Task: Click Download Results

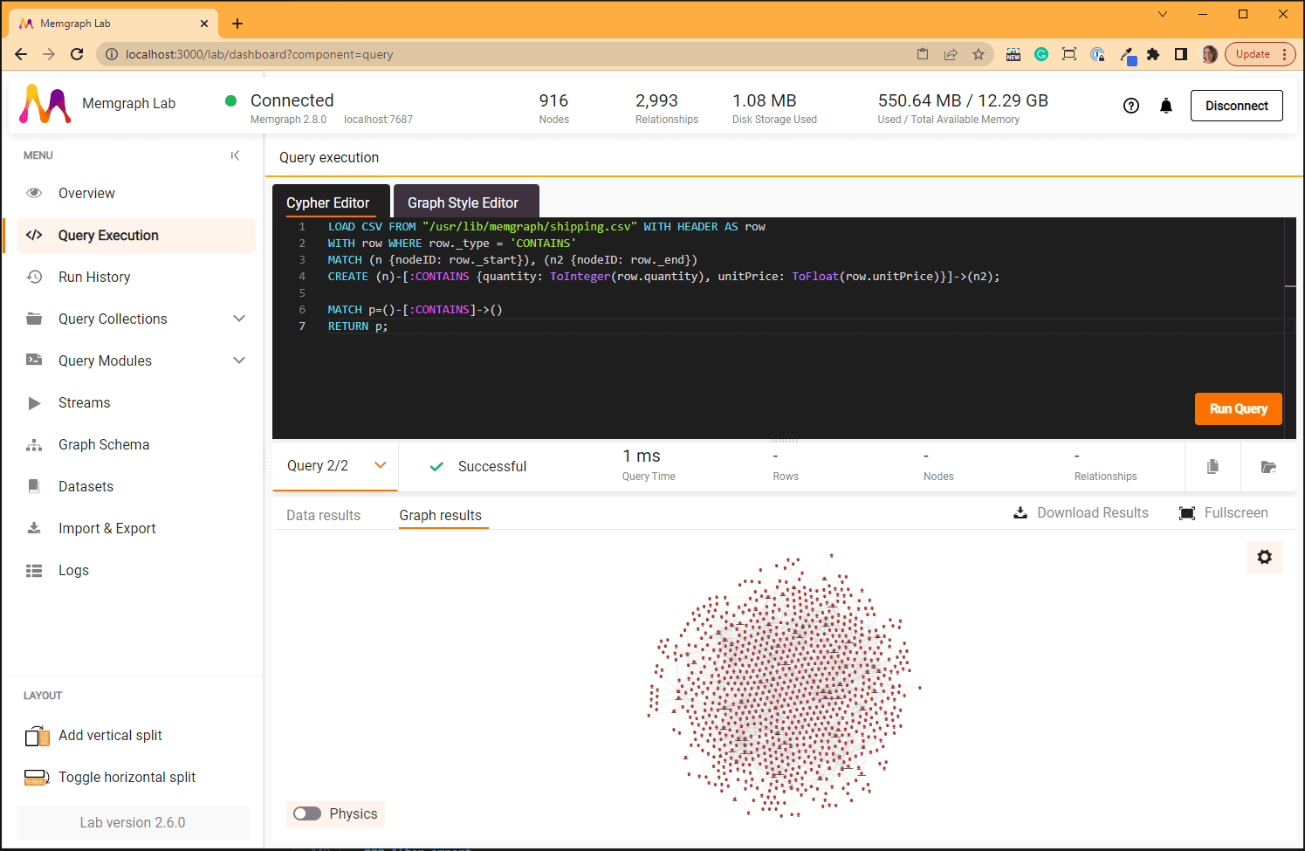Action: (1081, 512)
